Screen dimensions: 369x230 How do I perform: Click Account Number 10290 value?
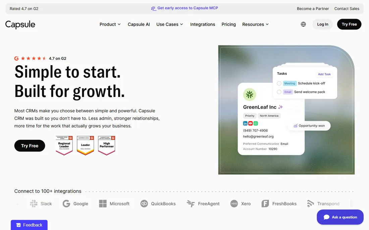[x=273, y=149]
